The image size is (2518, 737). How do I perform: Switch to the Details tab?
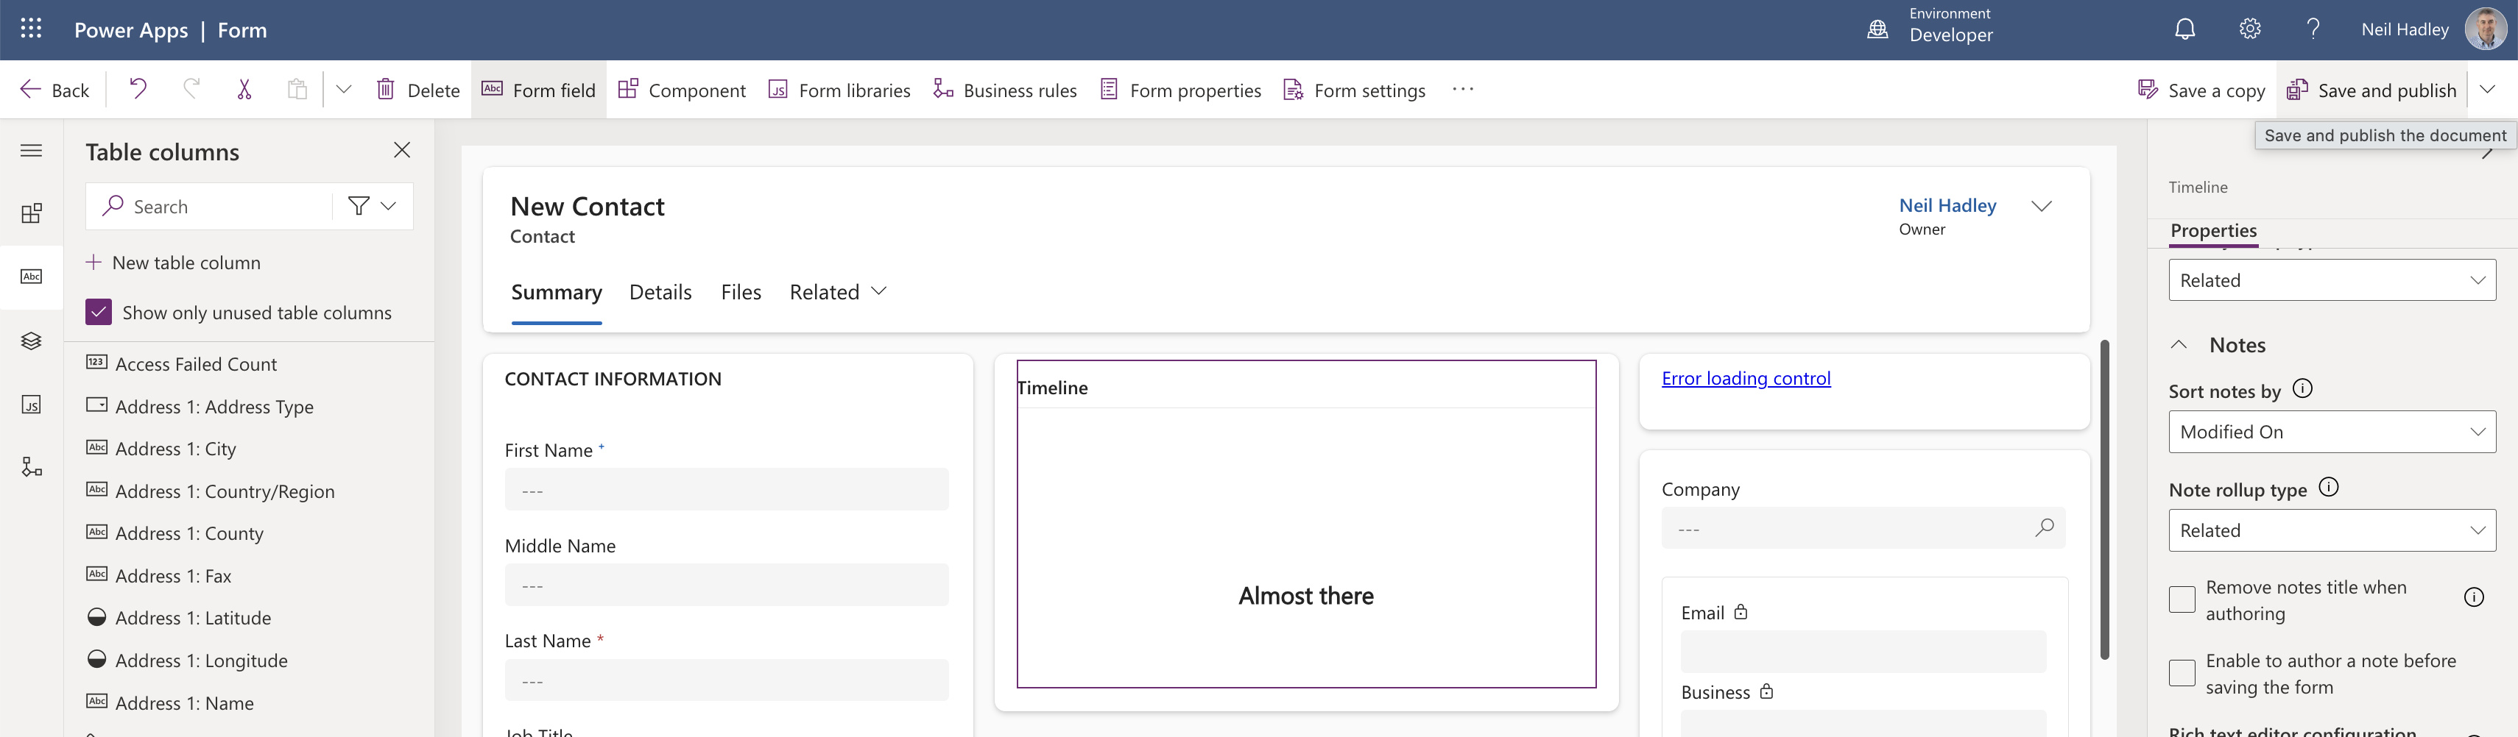point(660,292)
